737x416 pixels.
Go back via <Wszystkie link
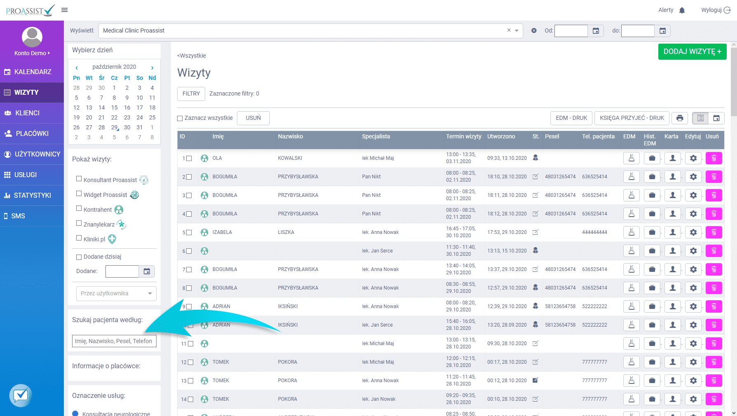[192, 56]
